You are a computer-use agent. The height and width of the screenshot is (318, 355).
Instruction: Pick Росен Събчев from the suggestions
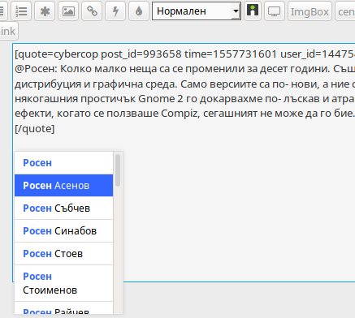click(x=64, y=208)
